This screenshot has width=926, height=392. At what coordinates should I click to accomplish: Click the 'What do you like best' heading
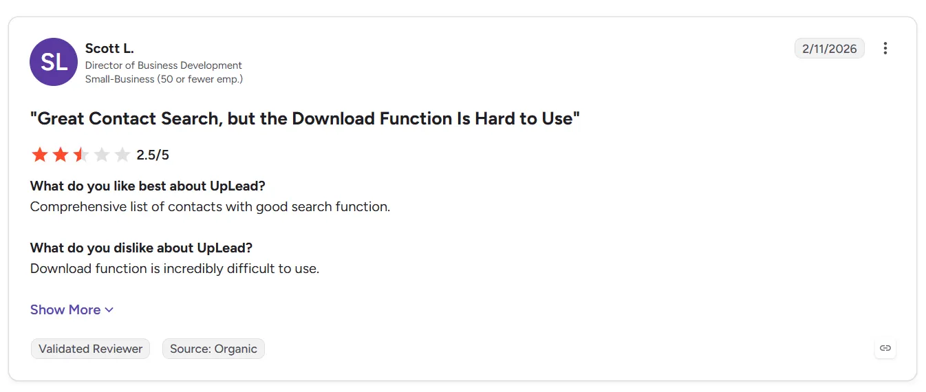pos(148,186)
